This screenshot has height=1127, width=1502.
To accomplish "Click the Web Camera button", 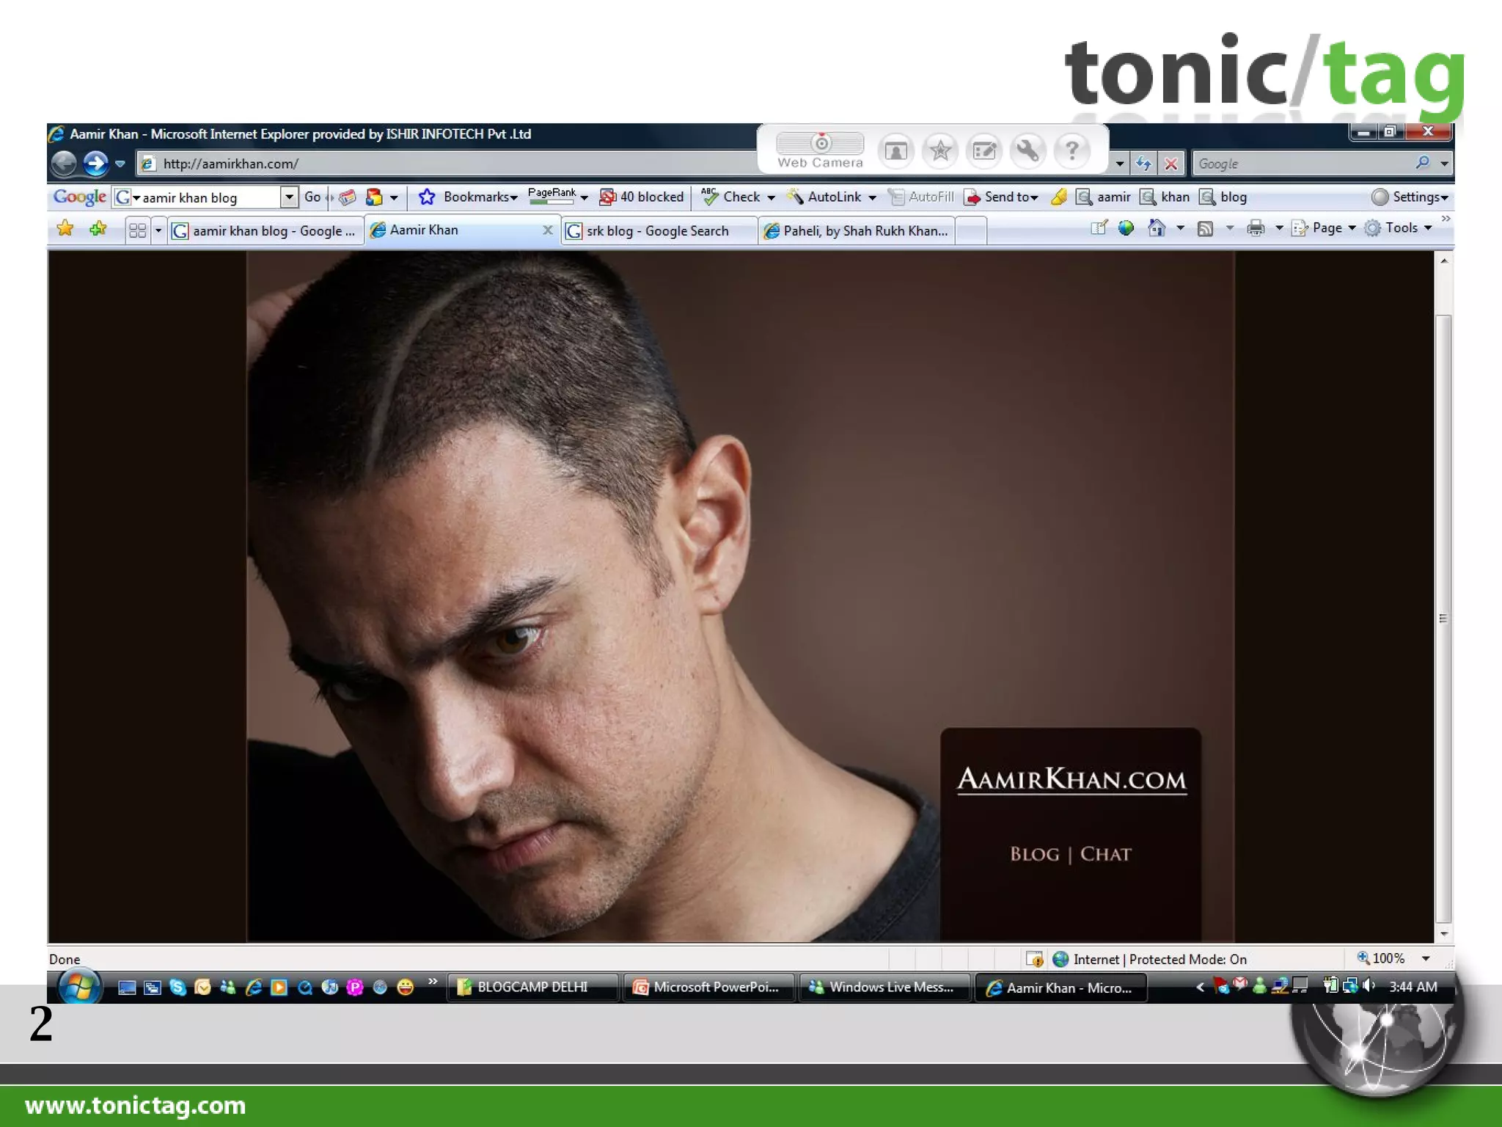I will (x=820, y=150).
